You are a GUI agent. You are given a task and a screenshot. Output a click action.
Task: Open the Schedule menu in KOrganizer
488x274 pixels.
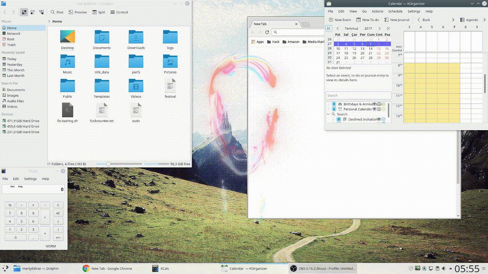395,11
